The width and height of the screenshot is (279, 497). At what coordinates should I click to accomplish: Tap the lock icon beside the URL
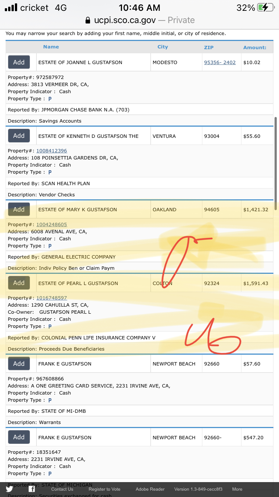tap(88, 20)
